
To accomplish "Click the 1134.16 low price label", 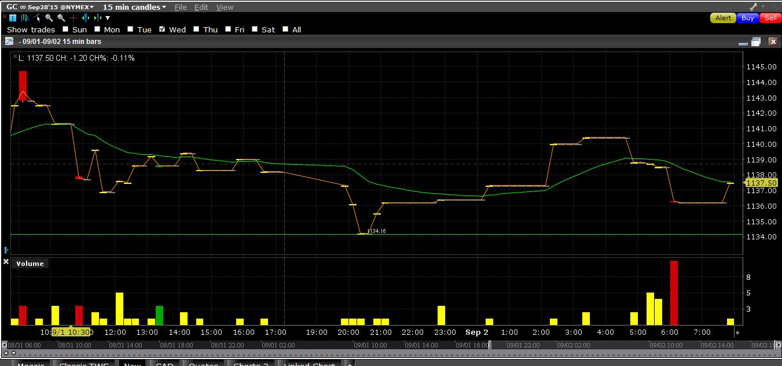I will point(376,231).
